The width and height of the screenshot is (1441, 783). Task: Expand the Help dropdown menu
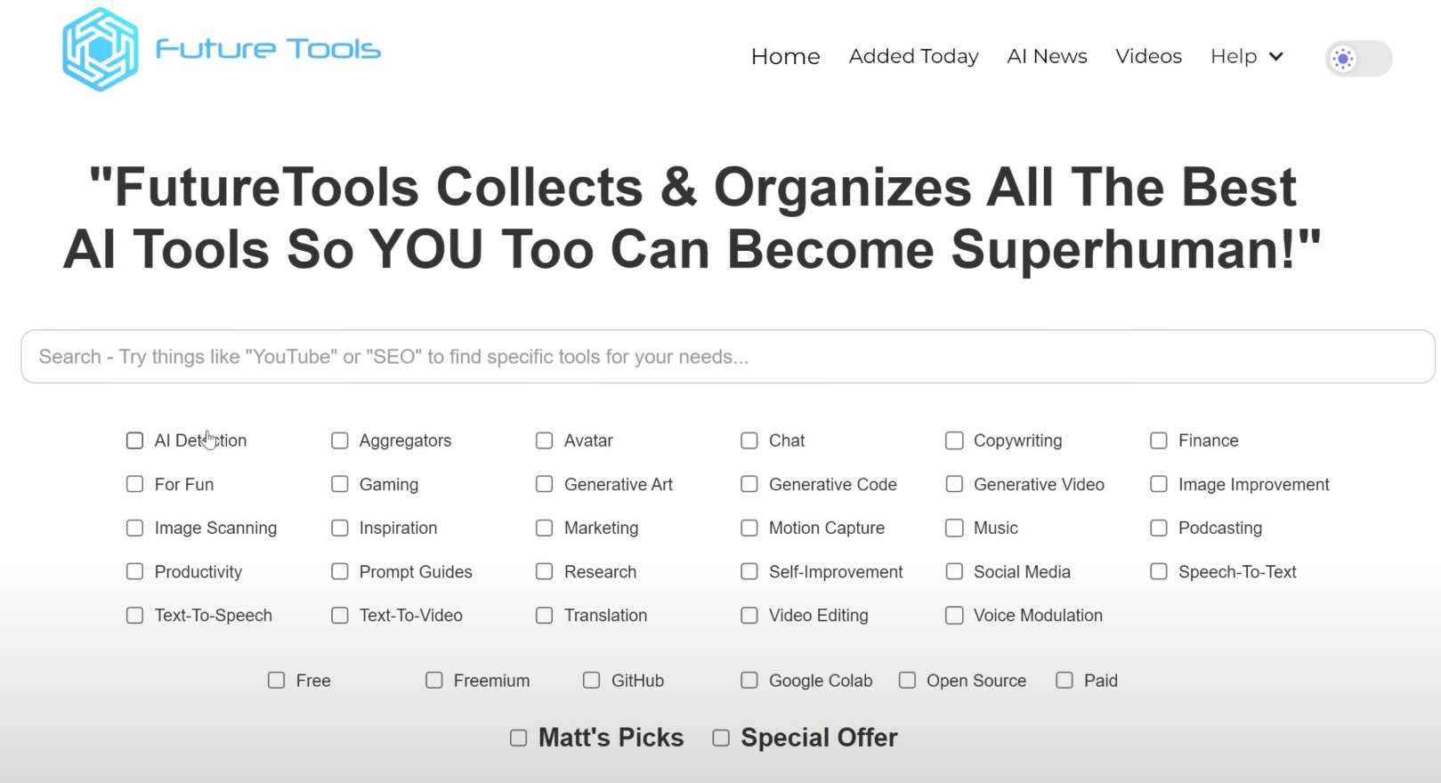(1246, 57)
